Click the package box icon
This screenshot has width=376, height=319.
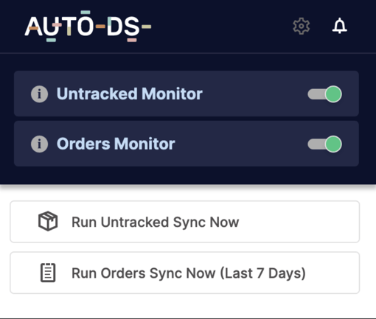48,221
